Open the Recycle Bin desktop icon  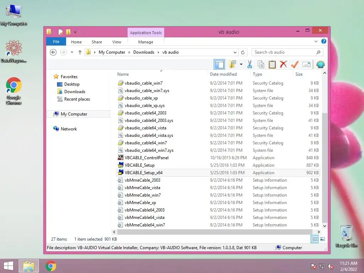(x=346, y=236)
